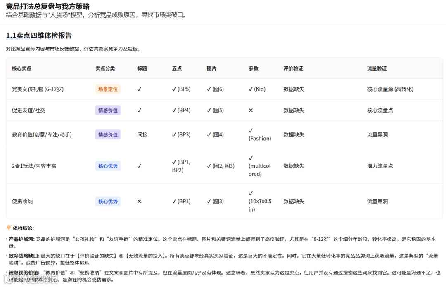
Task: Click the 标题 column header
Action: (x=142, y=68)
